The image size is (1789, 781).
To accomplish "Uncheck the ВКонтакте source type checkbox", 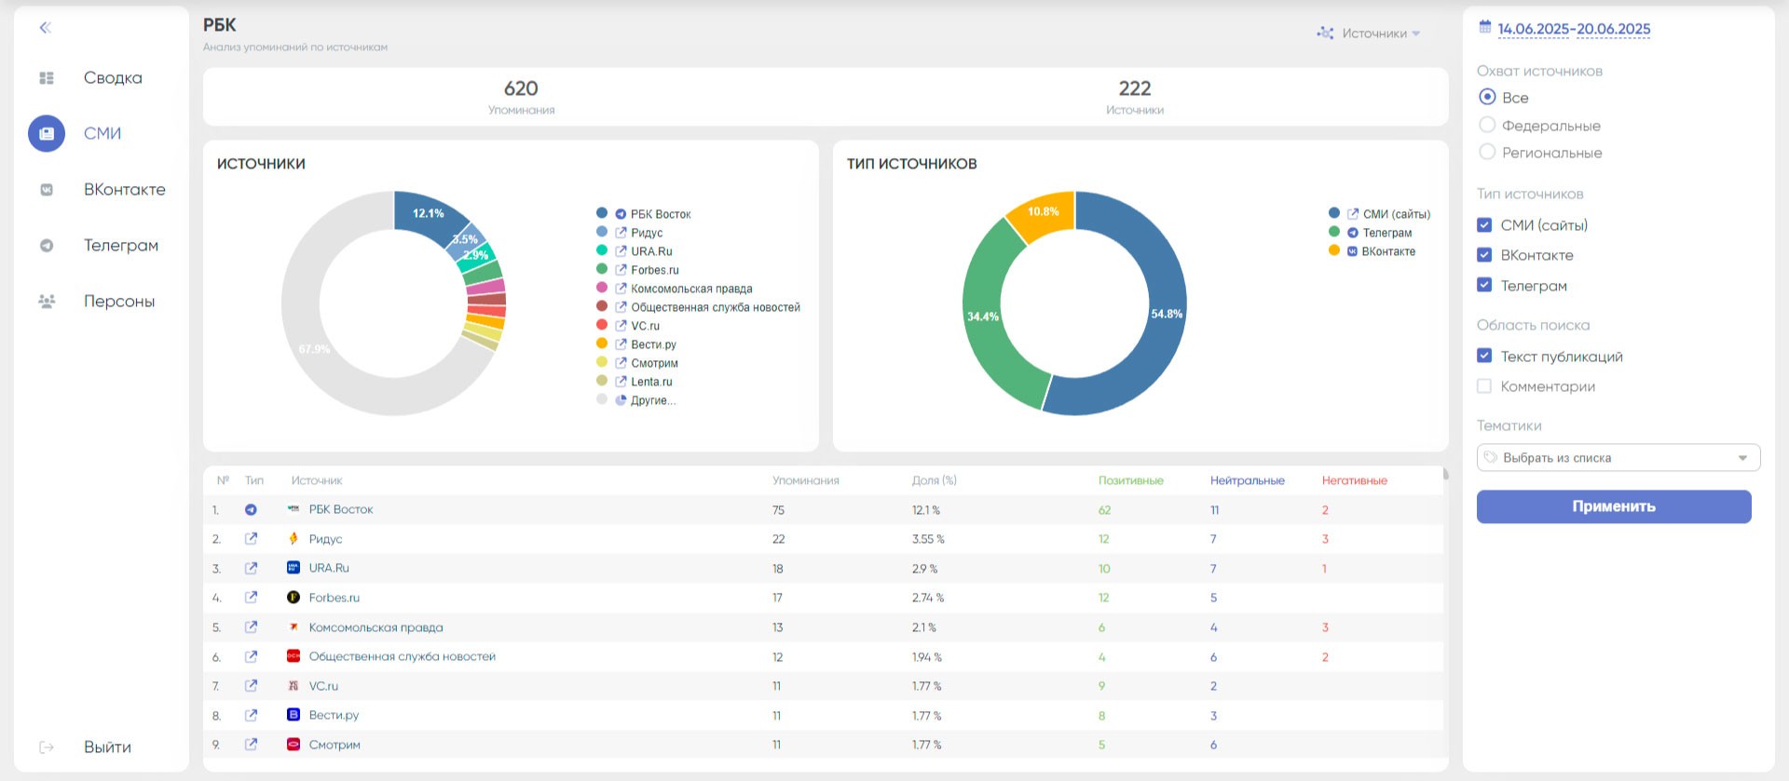I will (x=1484, y=255).
